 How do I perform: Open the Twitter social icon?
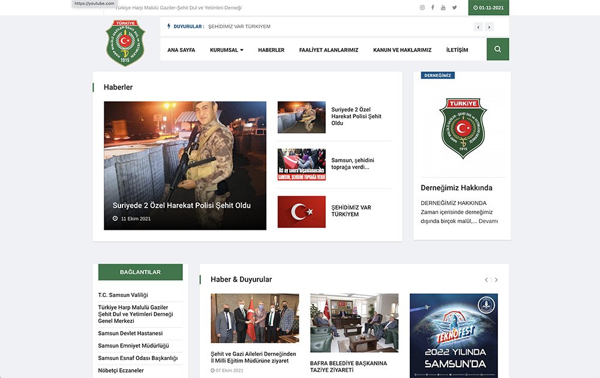[x=454, y=7]
